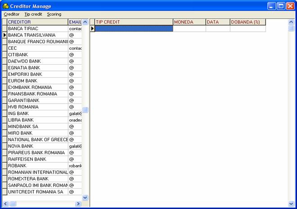Click credit grid vertical scrollbar thumb

(x=291, y=28)
